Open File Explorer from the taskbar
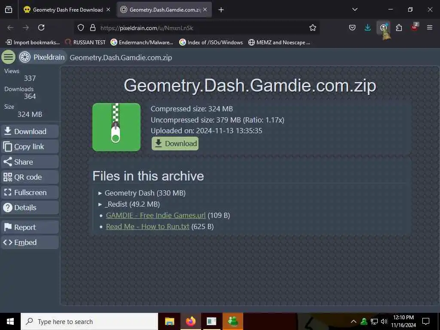The height and width of the screenshot is (330, 440). [x=169, y=321]
